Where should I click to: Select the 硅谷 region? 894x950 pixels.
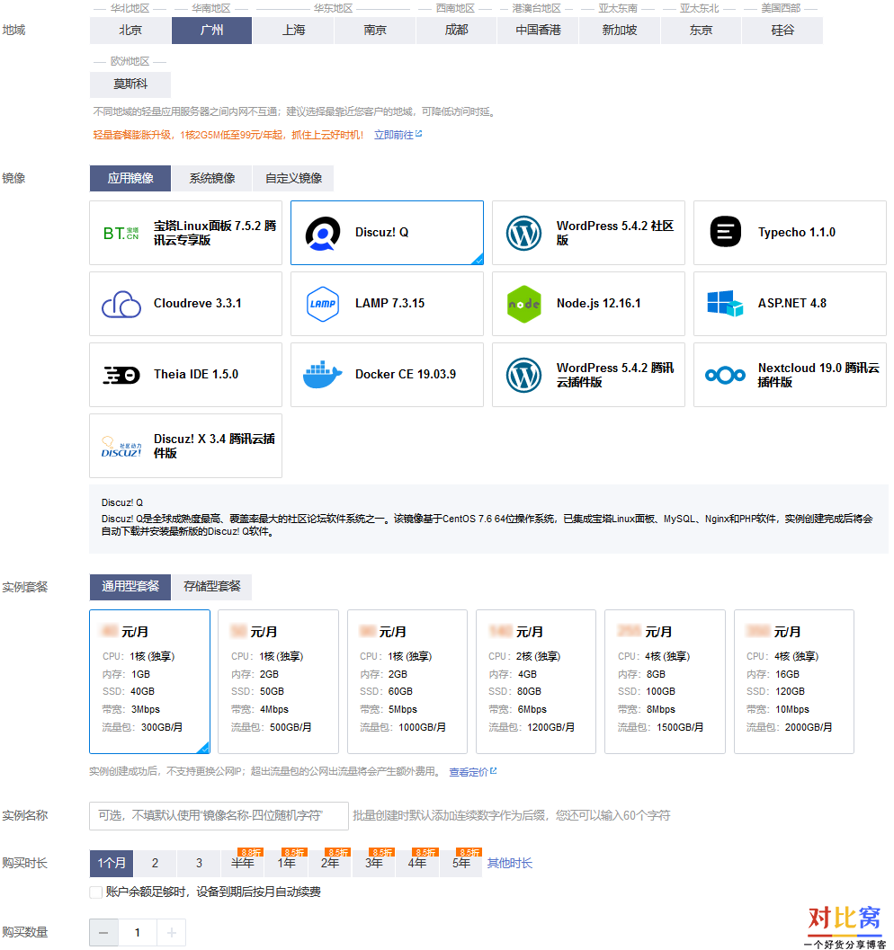[x=782, y=31]
